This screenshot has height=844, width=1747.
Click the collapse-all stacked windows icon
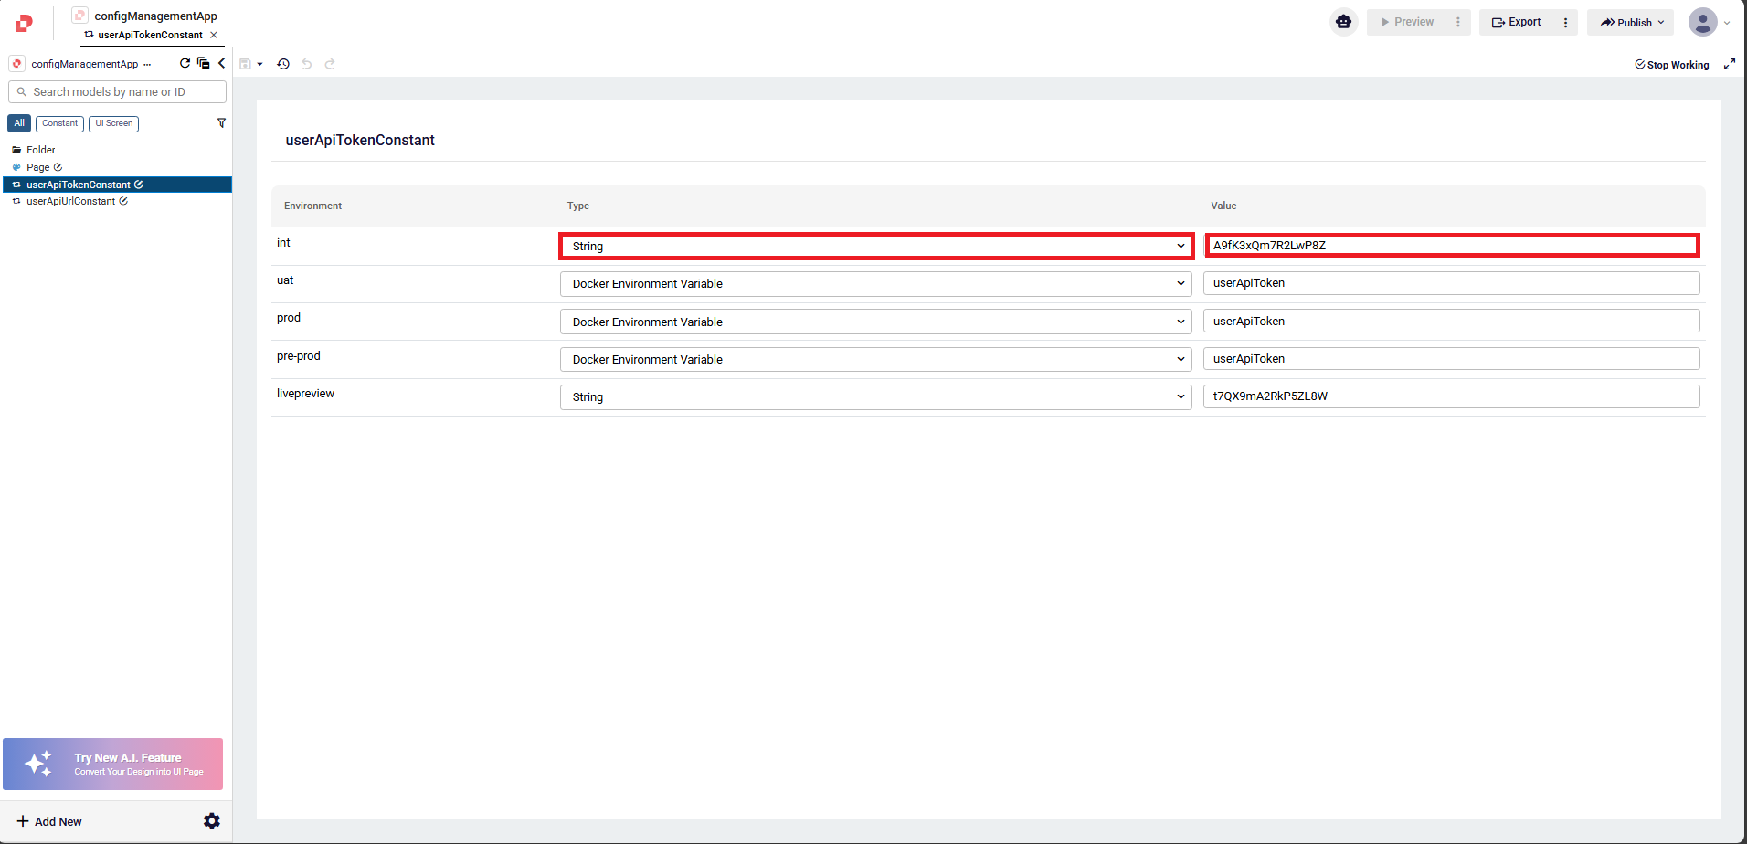coord(204,63)
